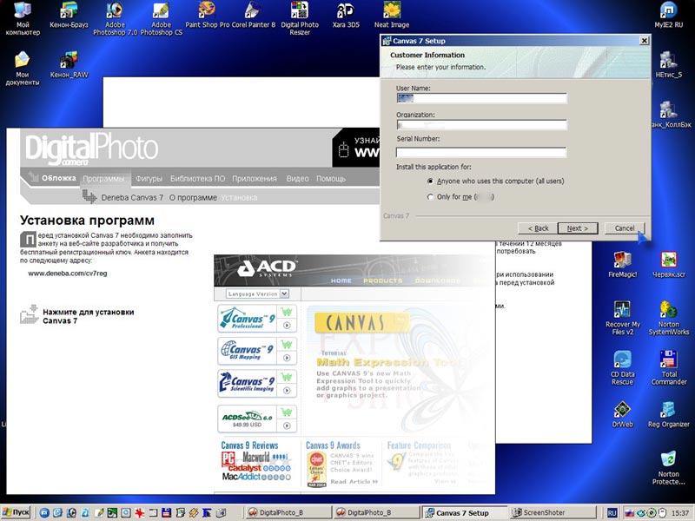Screen dimensions: 695x521
Task: Close the Canvas 7 Setup window
Action: pos(645,41)
